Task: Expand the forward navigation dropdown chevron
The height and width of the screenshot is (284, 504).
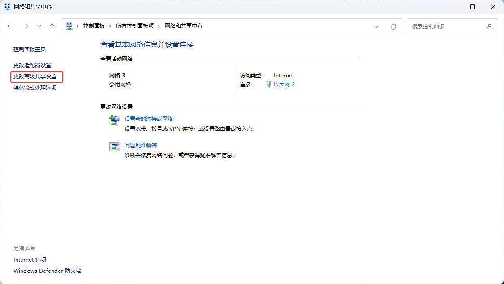Action: [39, 26]
